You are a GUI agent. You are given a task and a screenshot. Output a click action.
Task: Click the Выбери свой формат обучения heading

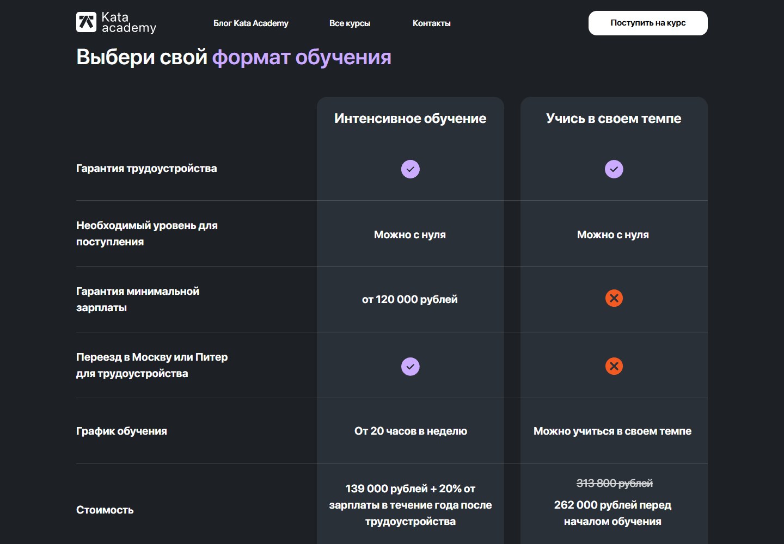(x=234, y=57)
